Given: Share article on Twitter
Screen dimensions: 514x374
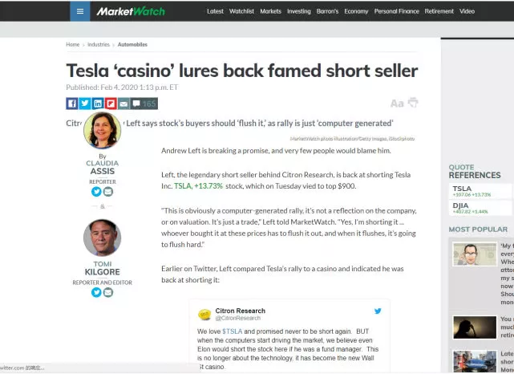Looking at the screenshot, I should pyautogui.click(x=84, y=104).
